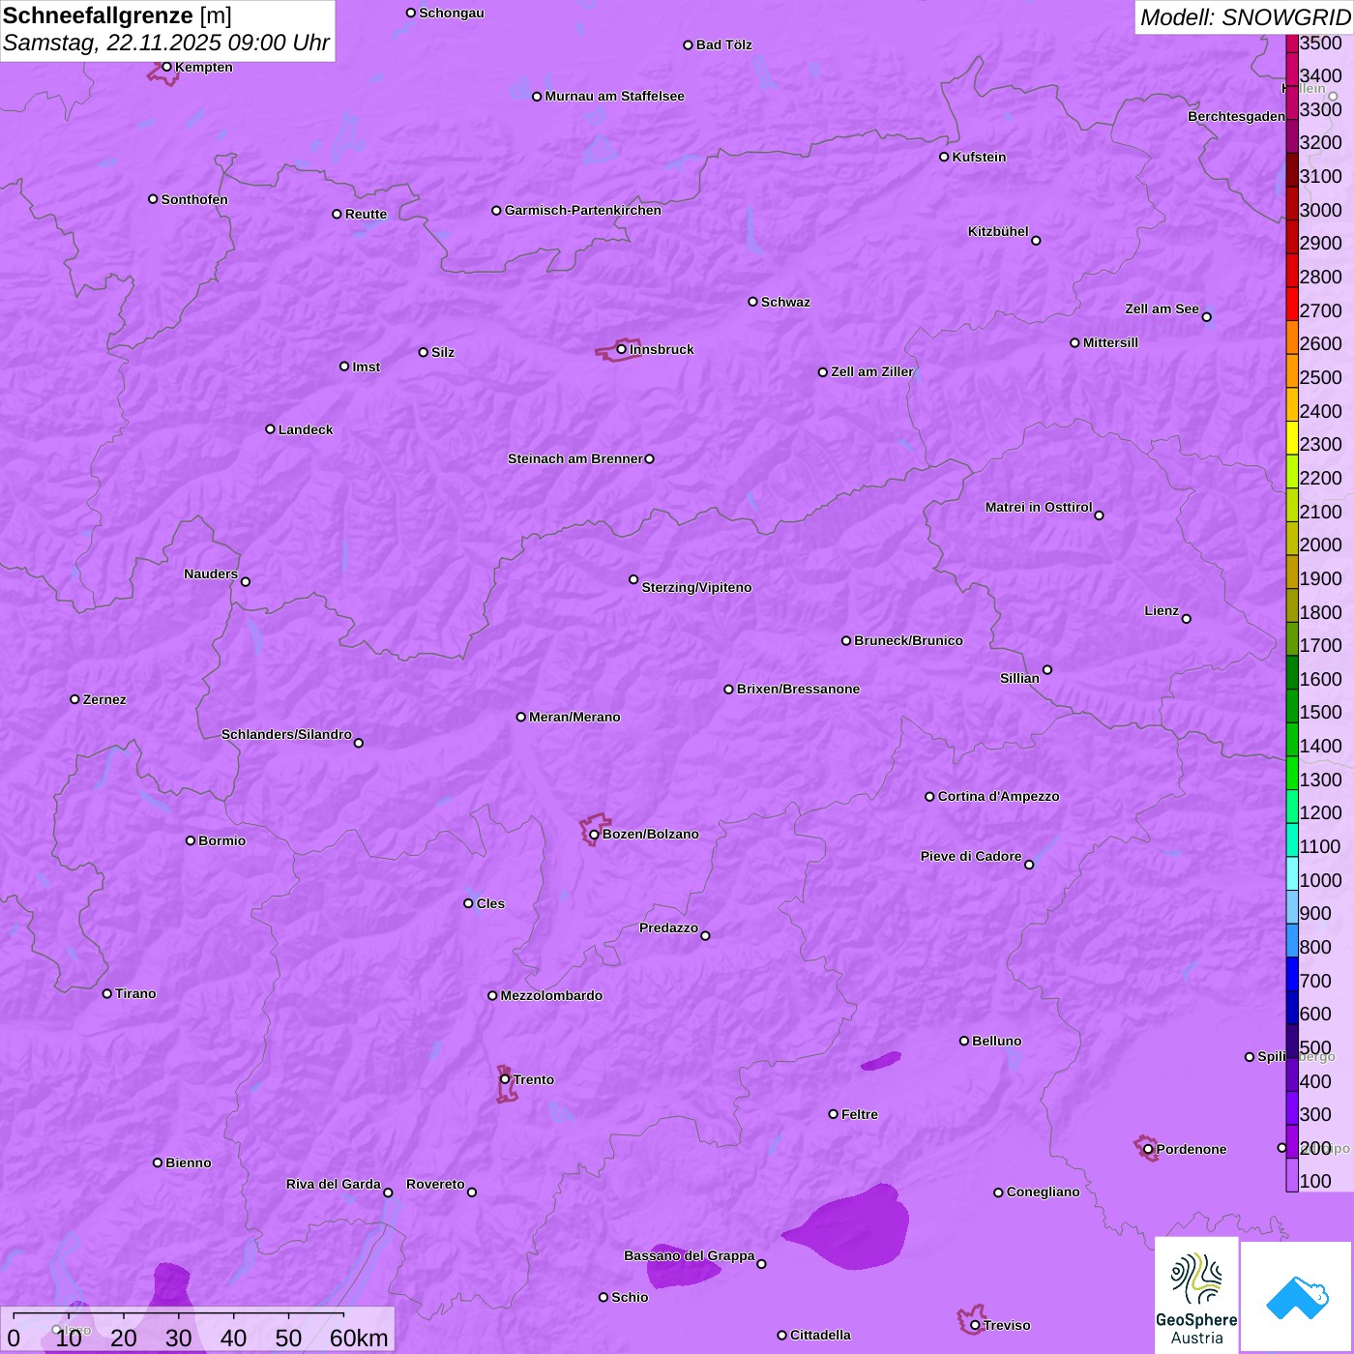Click the 'Kitzbühel' label
This screenshot has width=1354, height=1354.
998,231
